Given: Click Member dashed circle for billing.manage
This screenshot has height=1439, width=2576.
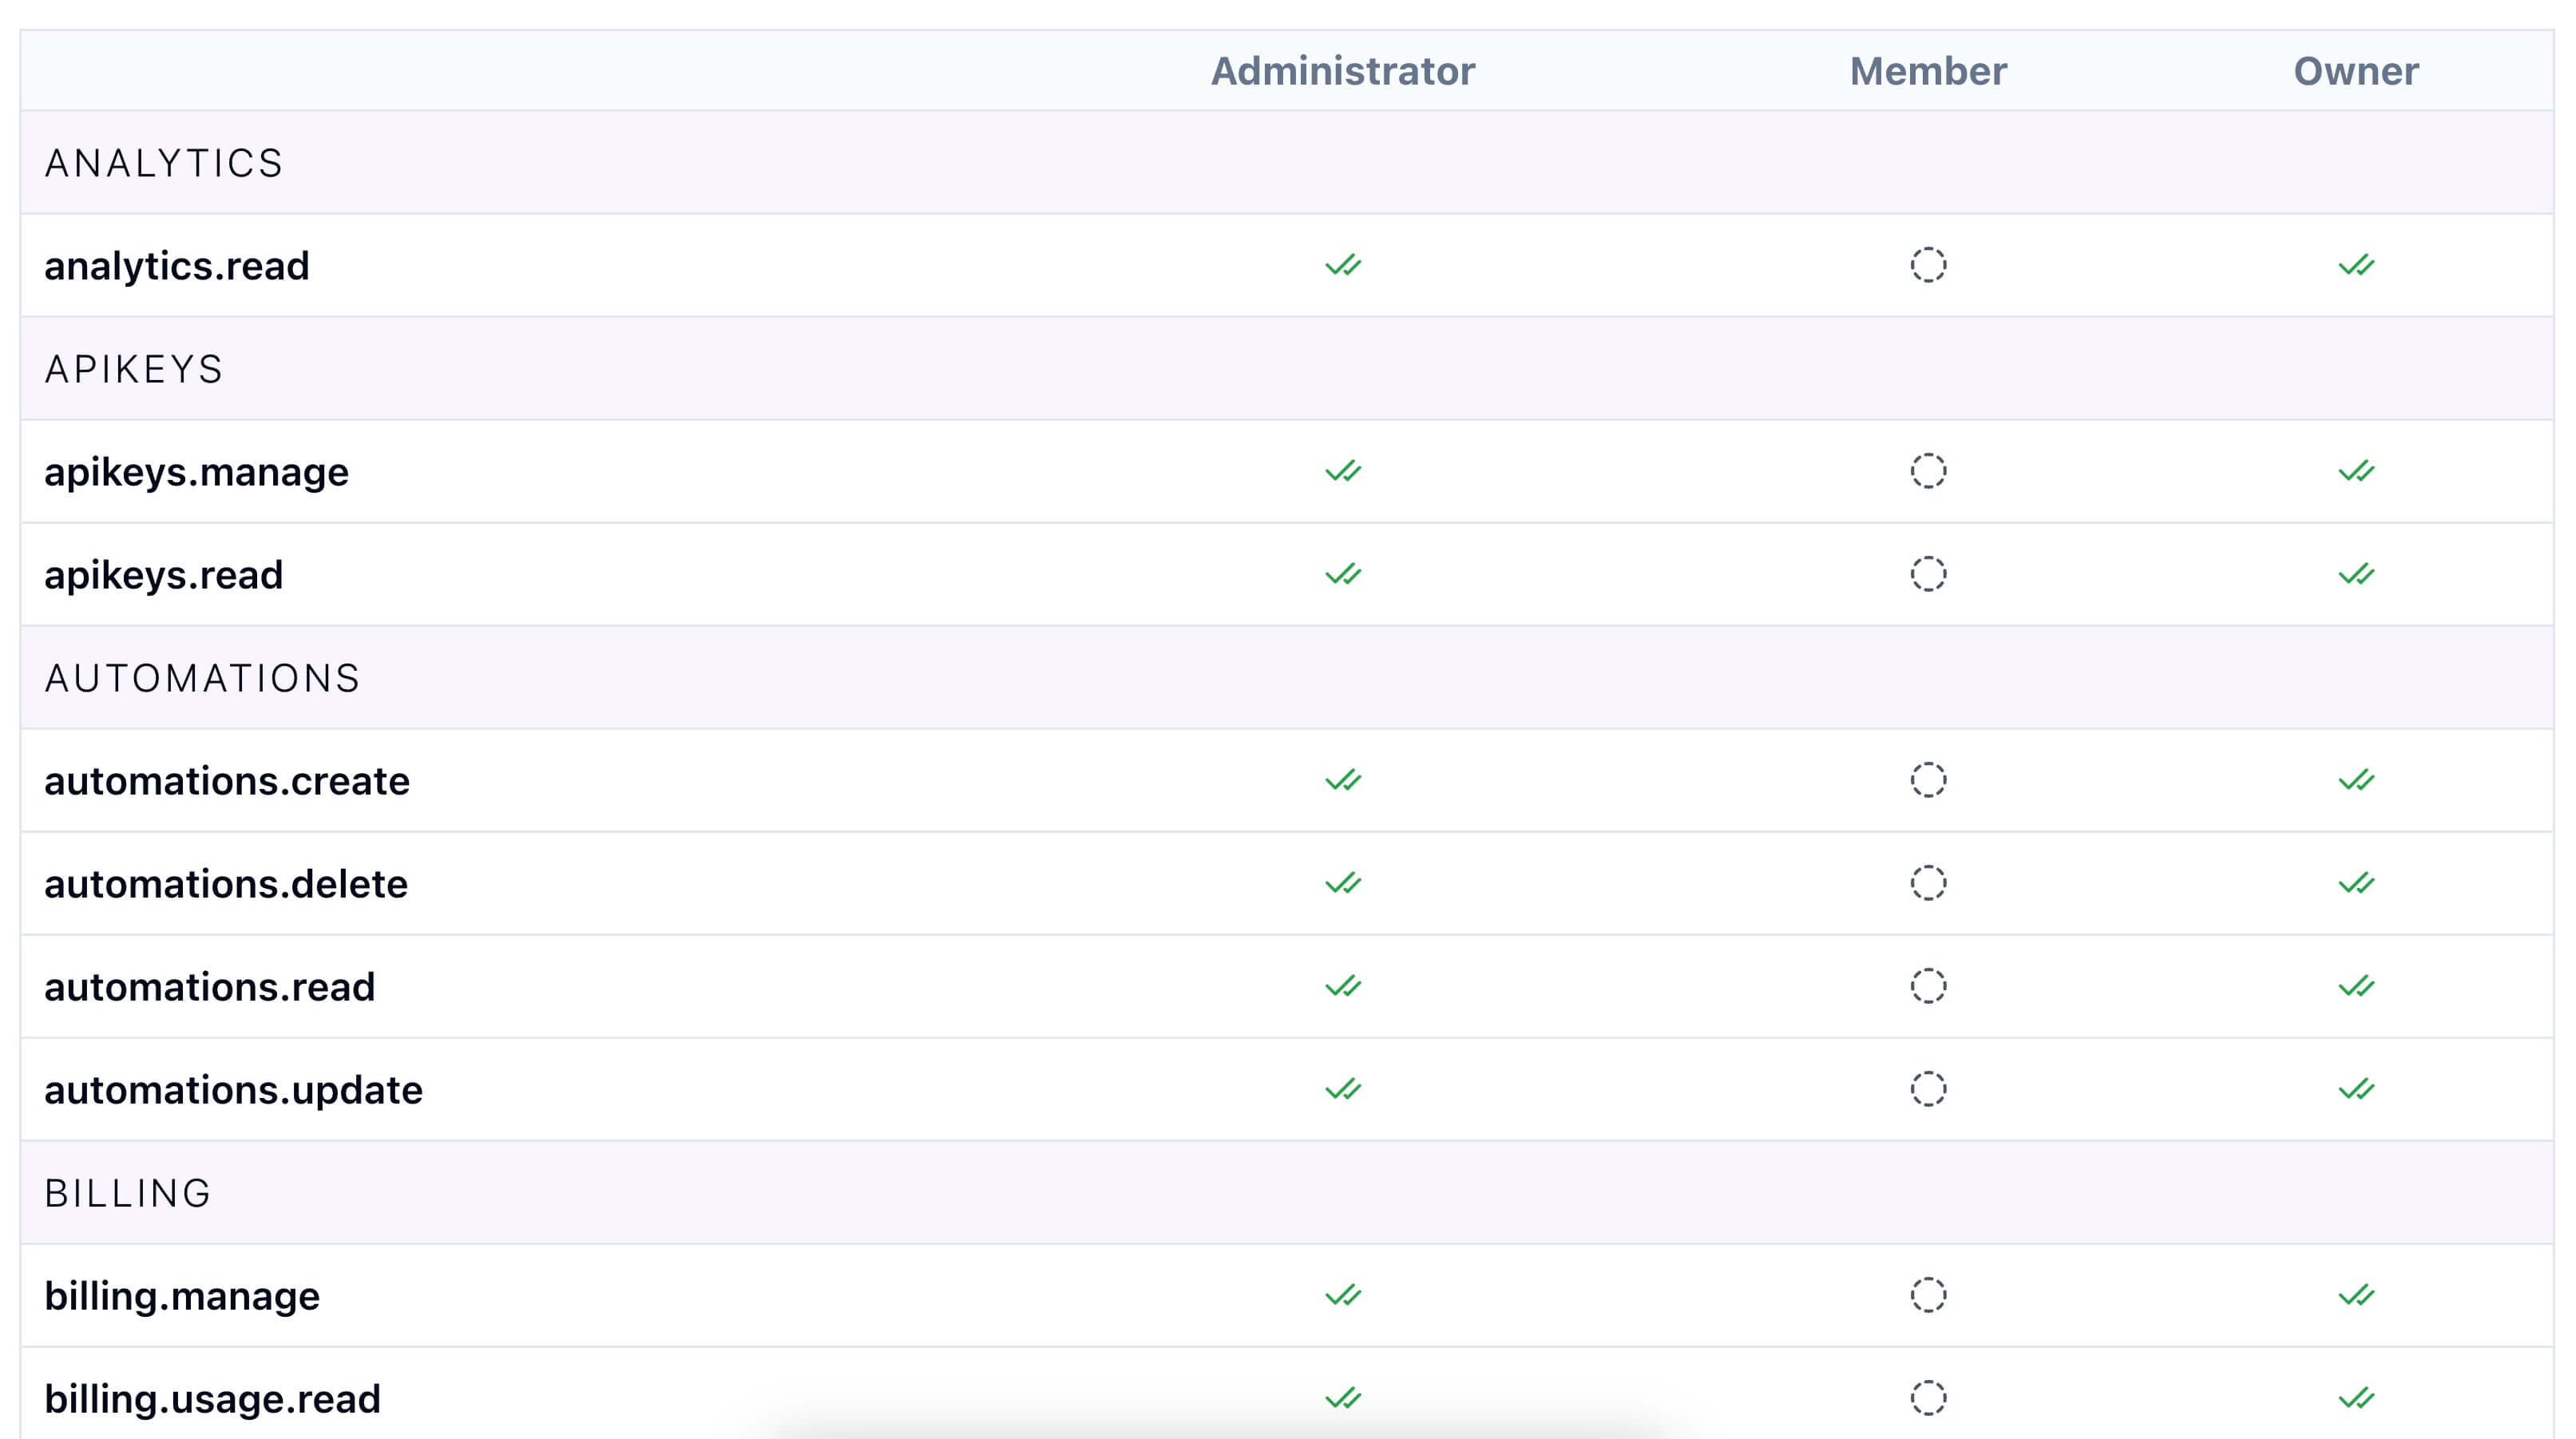Looking at the screenshot, I should [x=1928, y=1295].
